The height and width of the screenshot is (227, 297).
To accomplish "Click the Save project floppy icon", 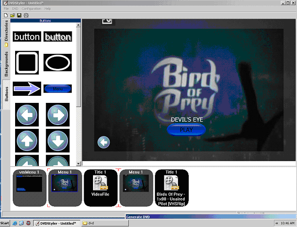I will (19, 15).
